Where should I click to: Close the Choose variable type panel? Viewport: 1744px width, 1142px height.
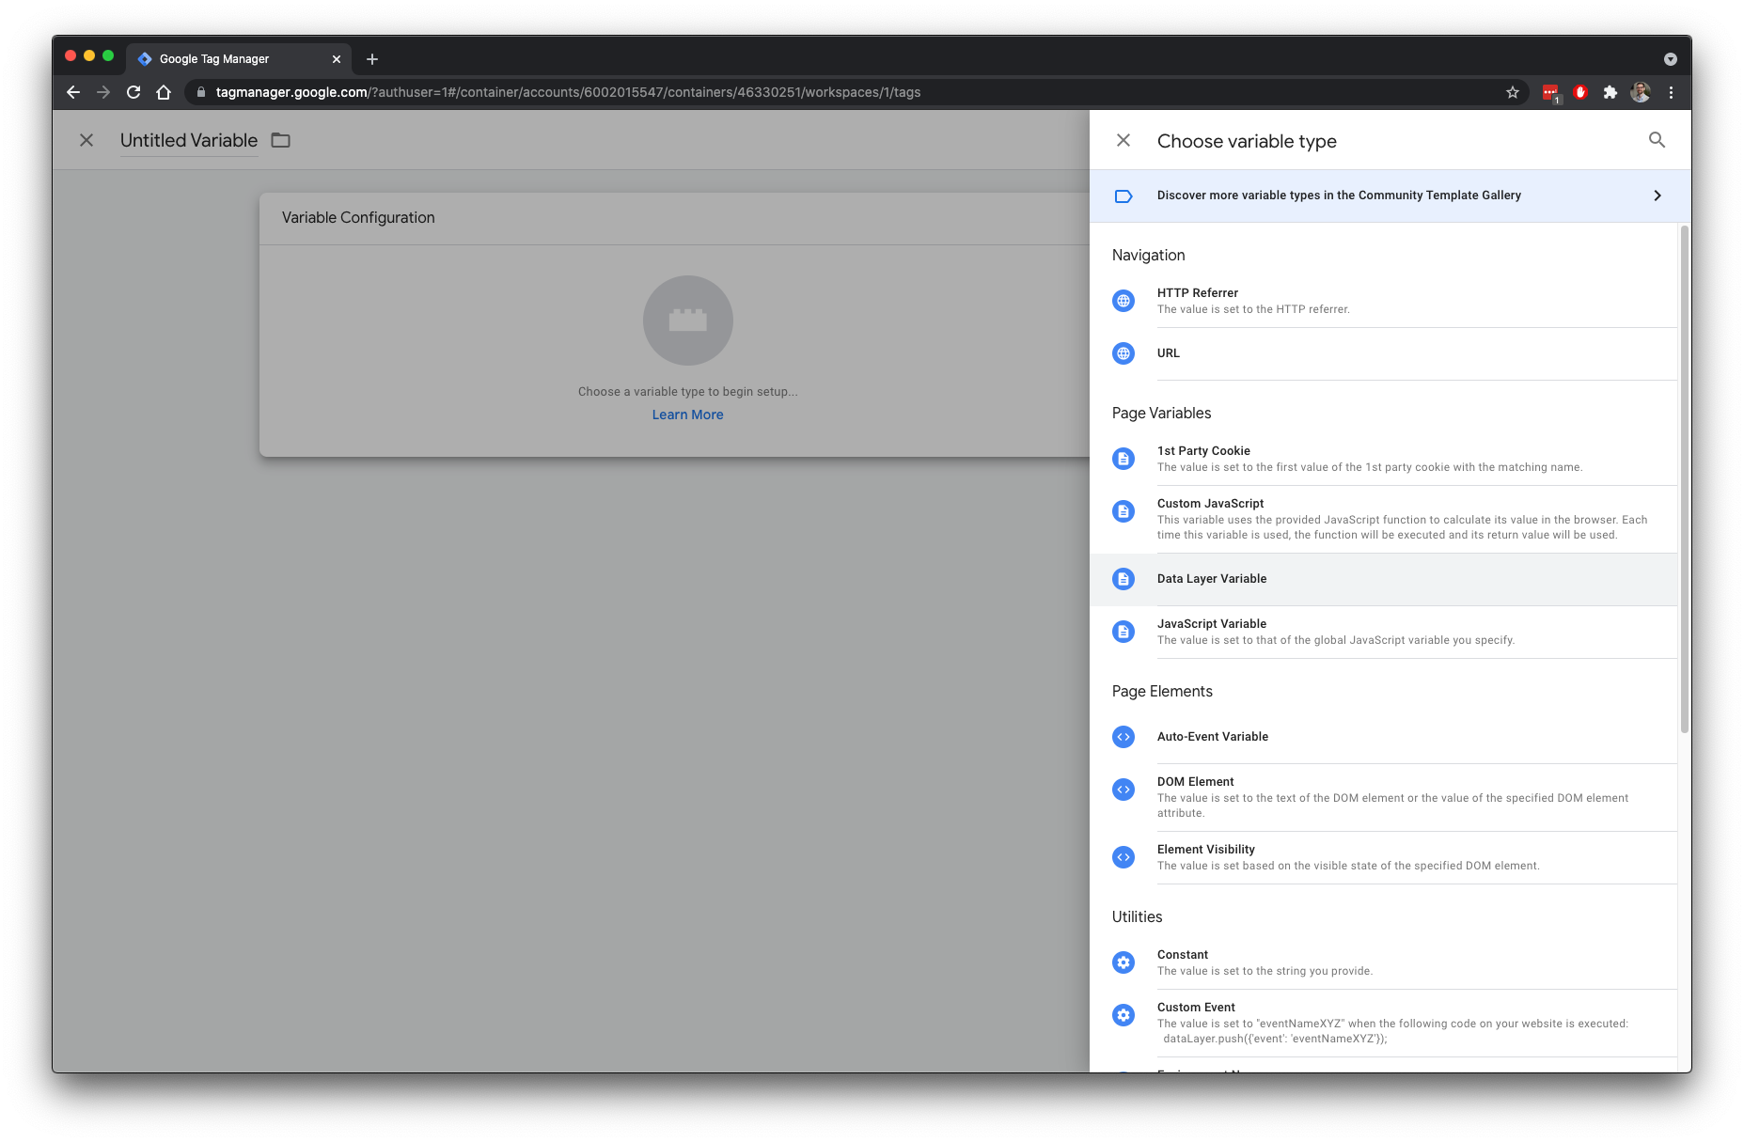coord(1123,140)
